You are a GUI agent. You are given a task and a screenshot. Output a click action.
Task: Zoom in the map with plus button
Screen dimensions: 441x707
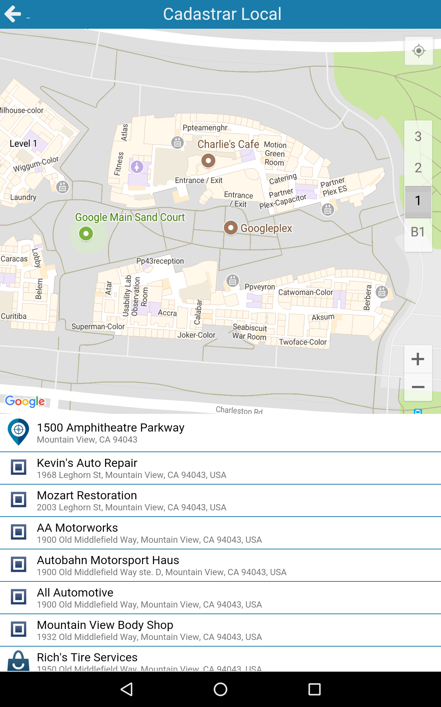point(418,359)
